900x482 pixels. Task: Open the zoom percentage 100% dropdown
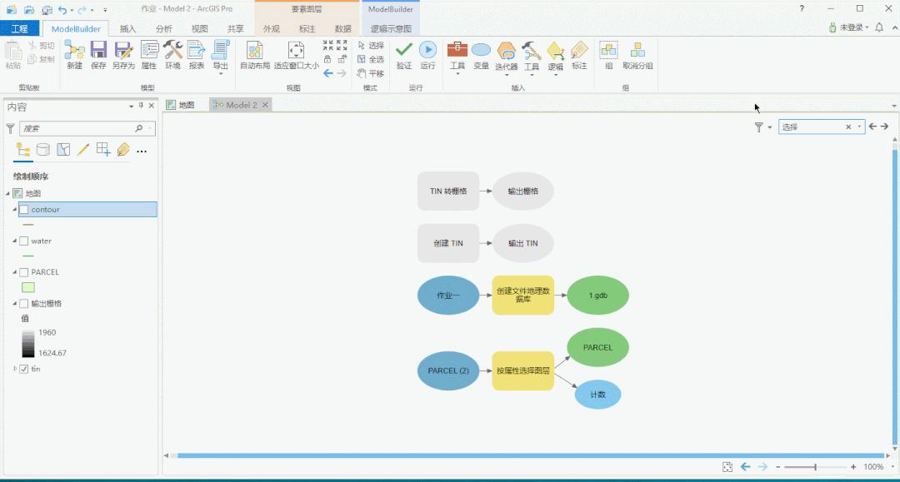coord(892,467)
